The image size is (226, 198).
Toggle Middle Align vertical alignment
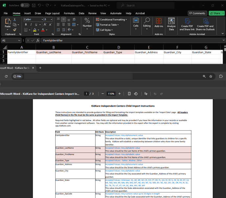point(64,19)
